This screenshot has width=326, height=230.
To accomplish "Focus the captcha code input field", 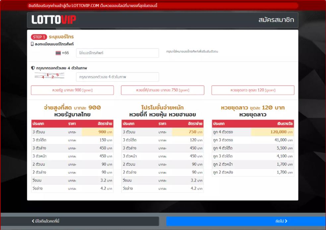I will click(x=117, y=77).
